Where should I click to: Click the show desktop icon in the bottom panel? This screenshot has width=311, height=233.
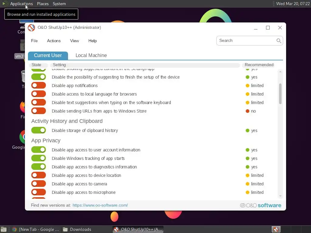(x=4, y=229)
